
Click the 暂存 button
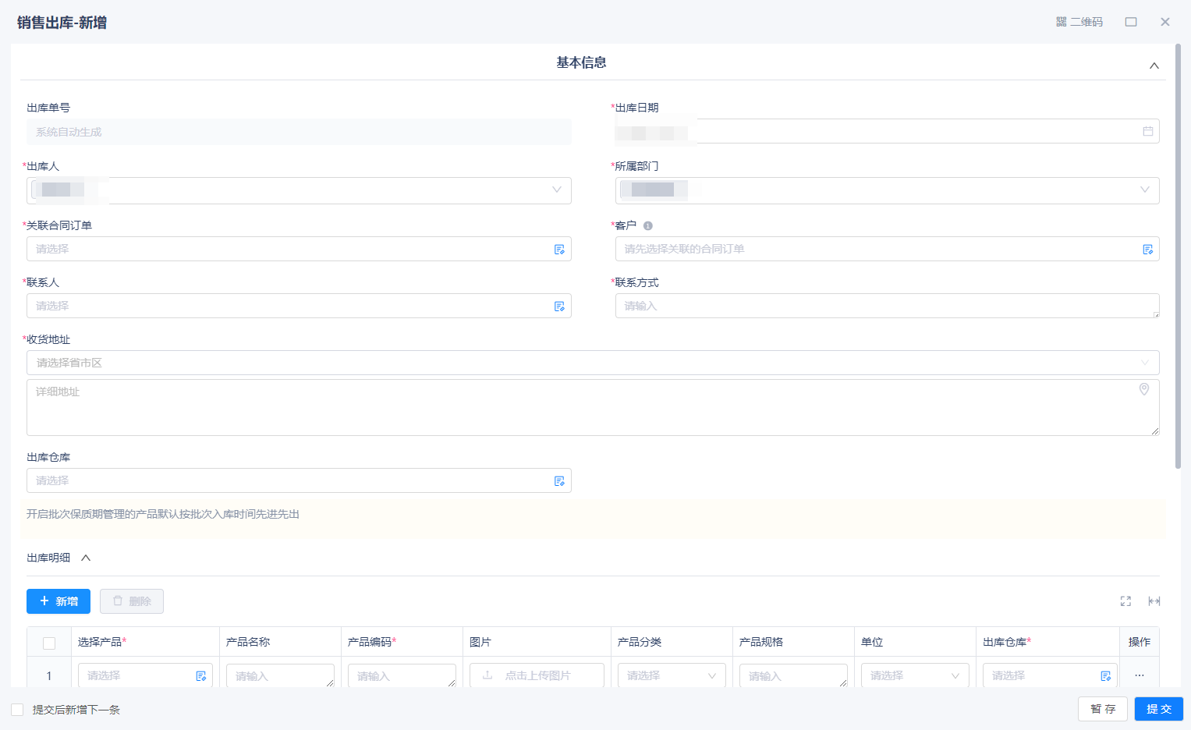1103,709
